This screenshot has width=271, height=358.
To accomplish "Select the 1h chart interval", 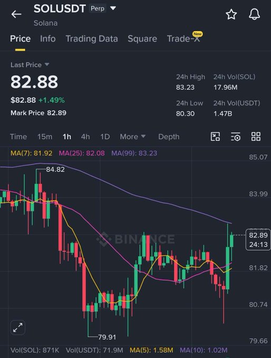I will click(67, 136).
